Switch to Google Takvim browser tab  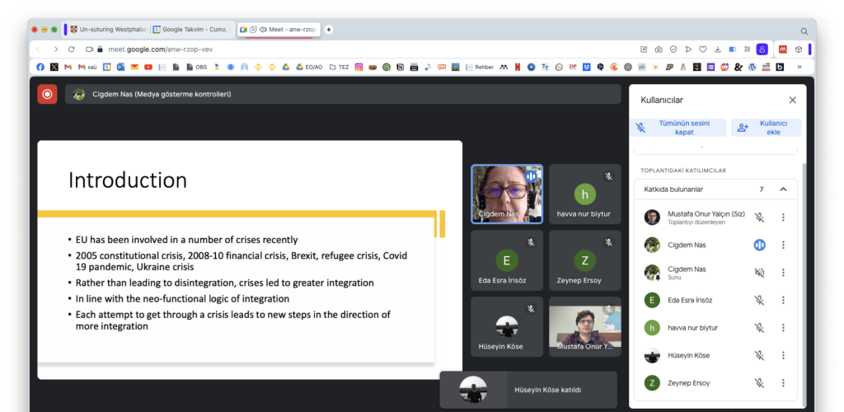click(x=190, y=30)
